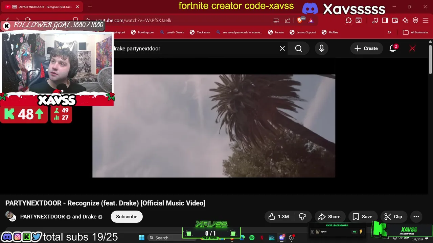Open the Brave VPN shield icon
The width and height of the screenshot is (433, 243).
(415, 20)
